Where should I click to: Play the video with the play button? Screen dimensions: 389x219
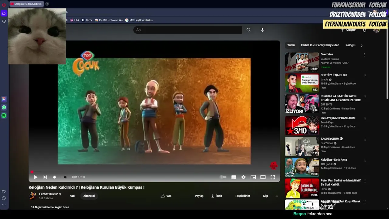36,177
